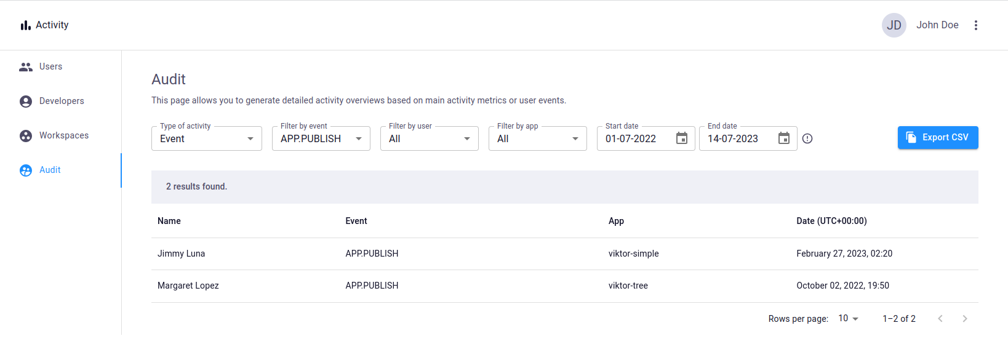Open the End date calendar picker icon

(783, 138)
